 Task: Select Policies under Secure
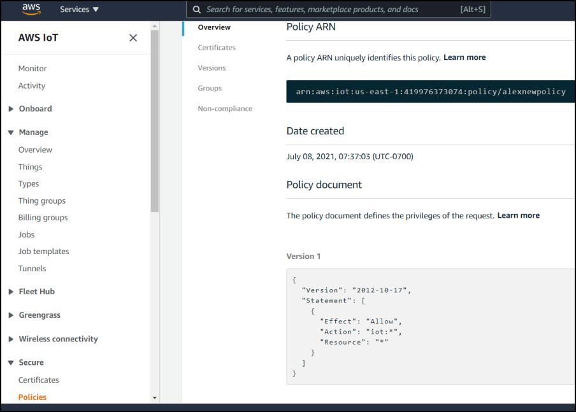tap(32, 397)
